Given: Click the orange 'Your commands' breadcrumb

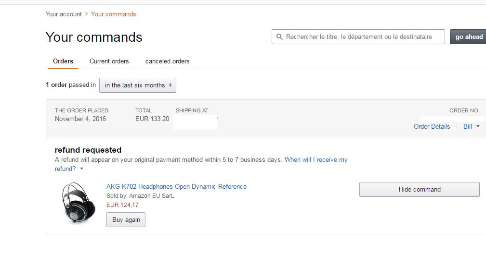Looking at the screenshot, I should point(113,14).
